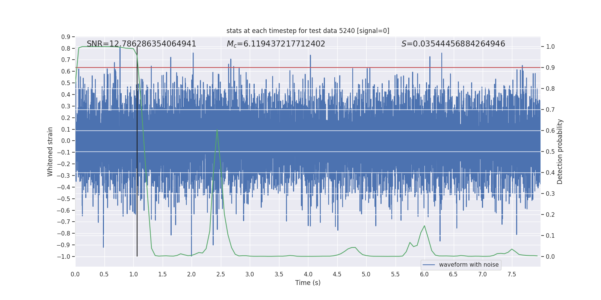Screen dimensions: 601x300
Task: Click the 'Whitened strain' y-axis label
Action: point(50,152)
